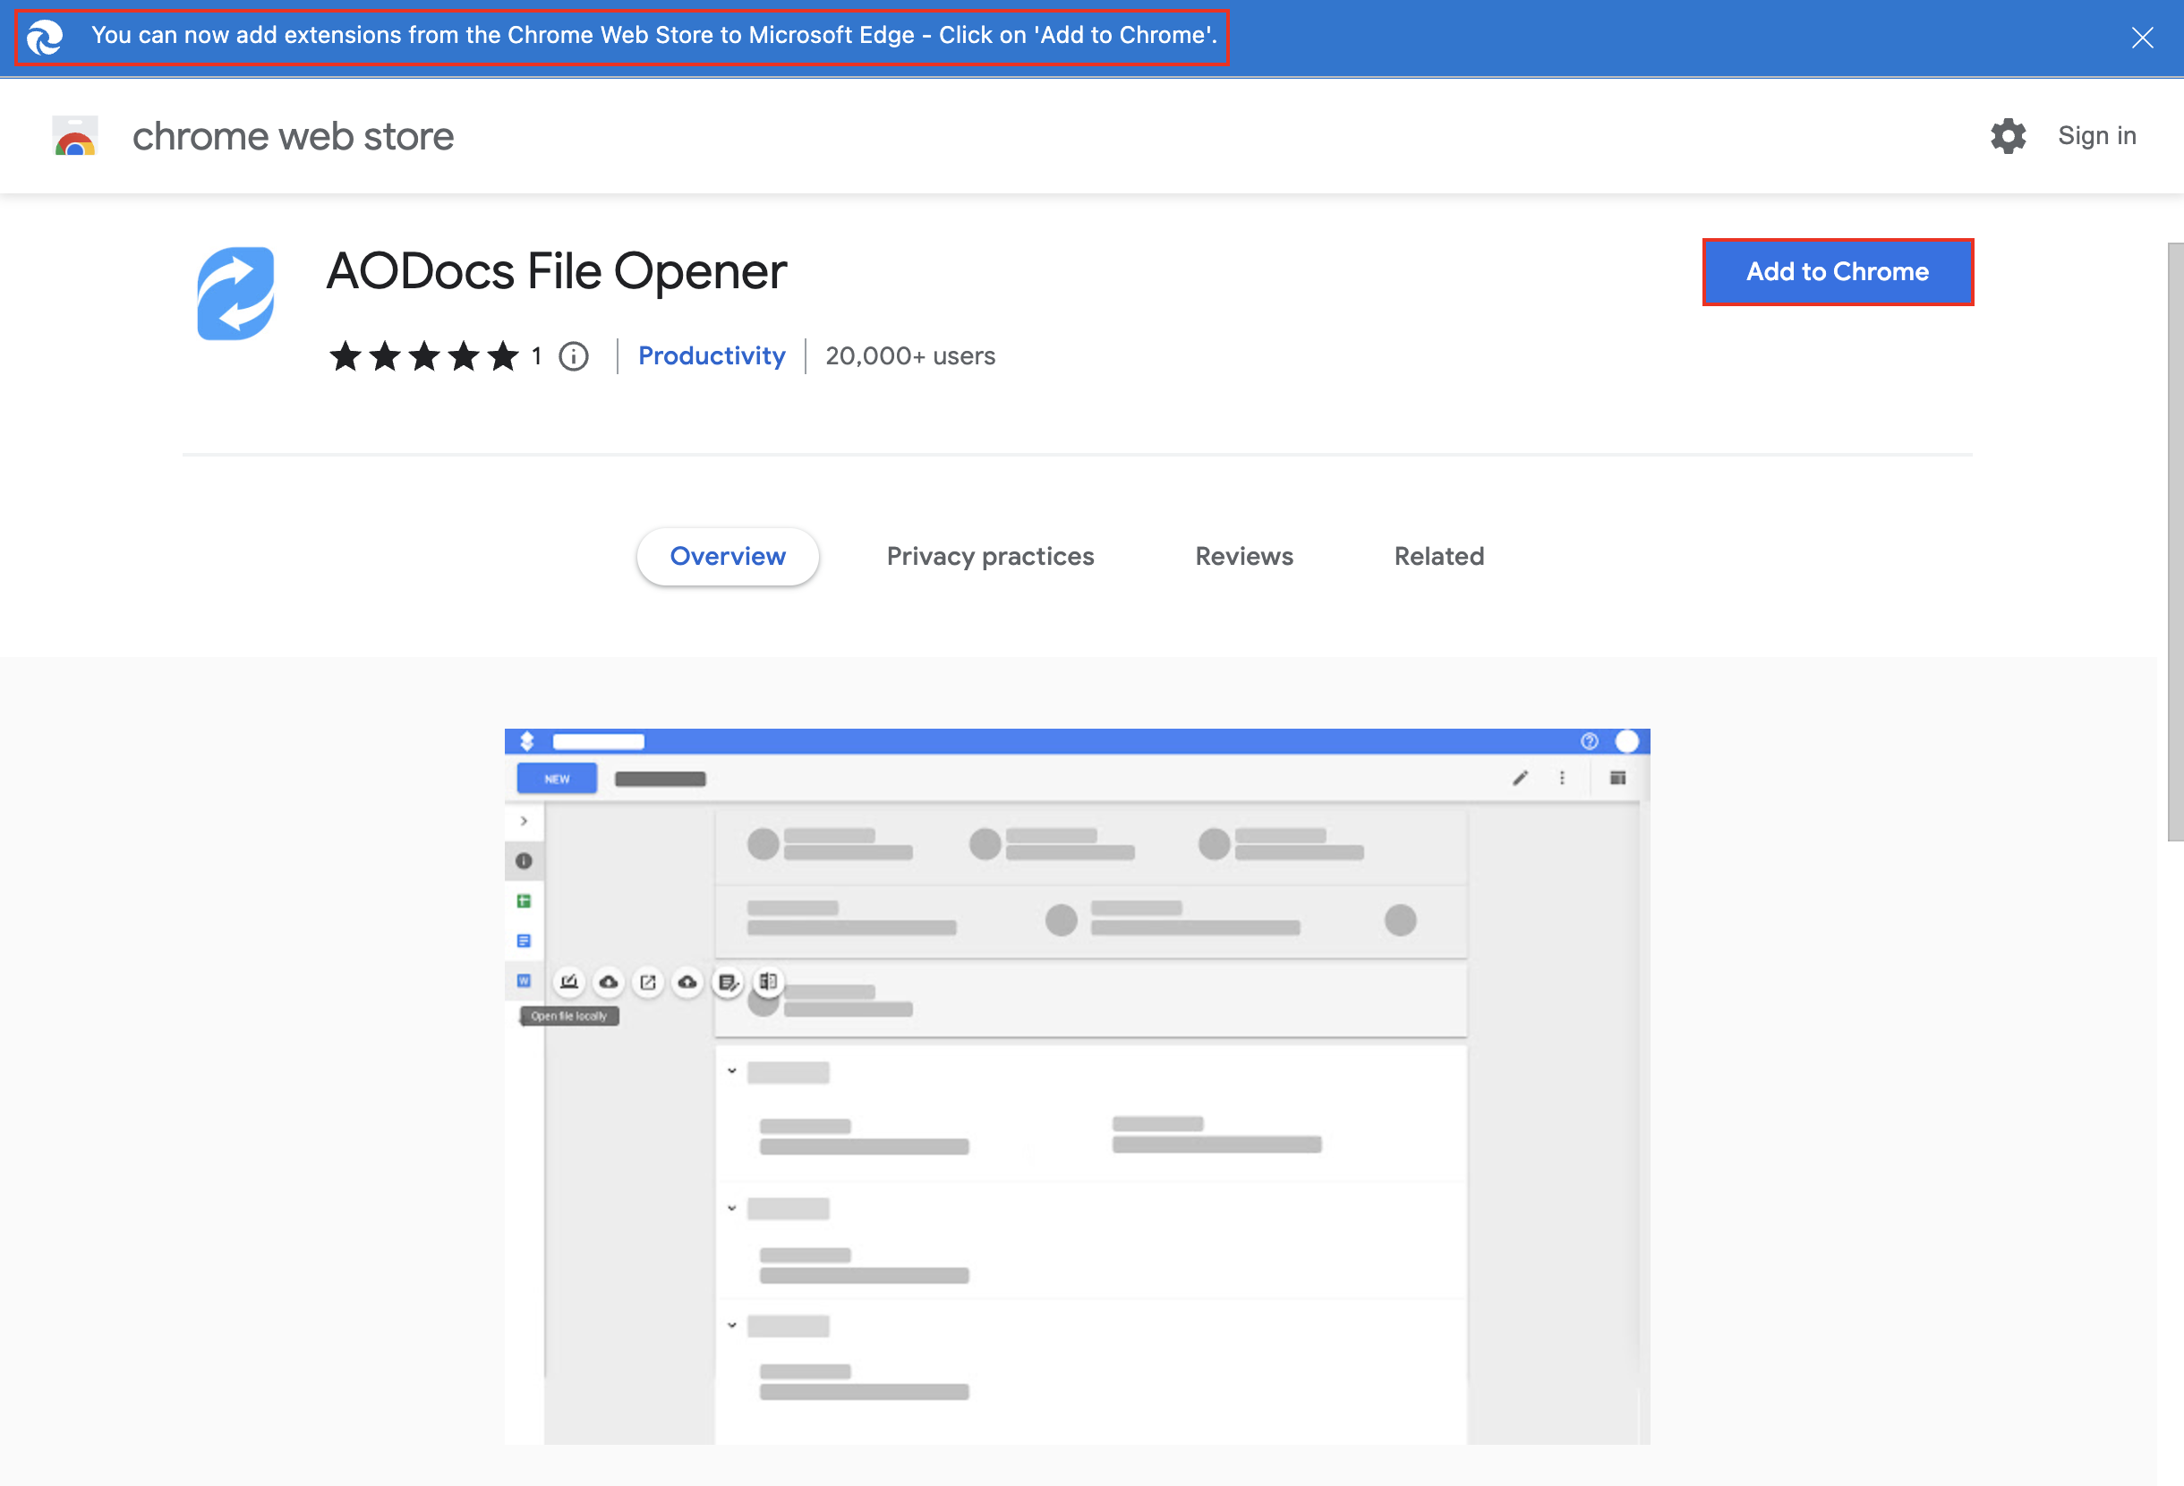Open the Productivity category link

pos(712,356)
